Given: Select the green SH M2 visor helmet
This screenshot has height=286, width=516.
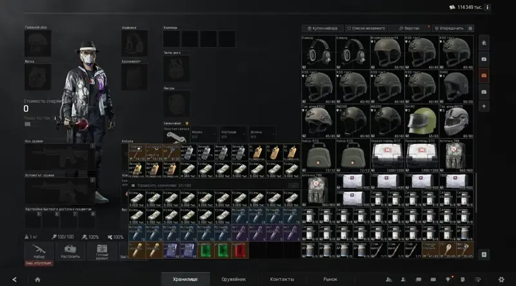Looking at the screenshot, I should [422, 121].
